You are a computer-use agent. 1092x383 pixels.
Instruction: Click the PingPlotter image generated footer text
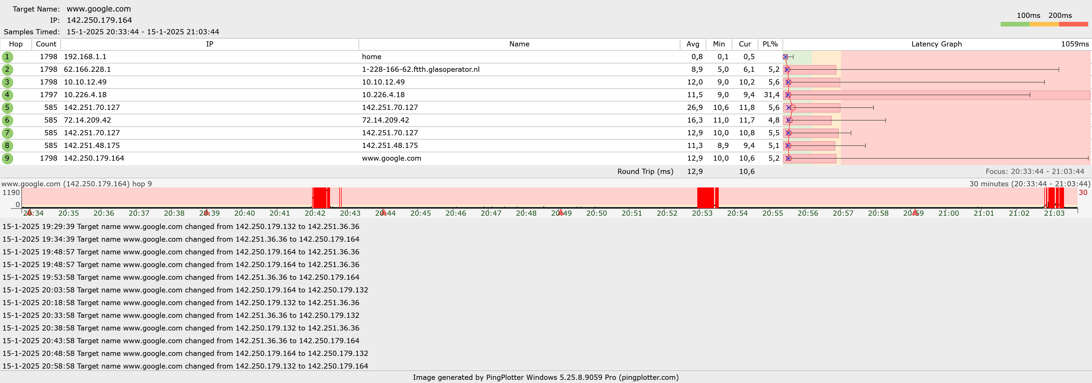(x=546, y=378)
